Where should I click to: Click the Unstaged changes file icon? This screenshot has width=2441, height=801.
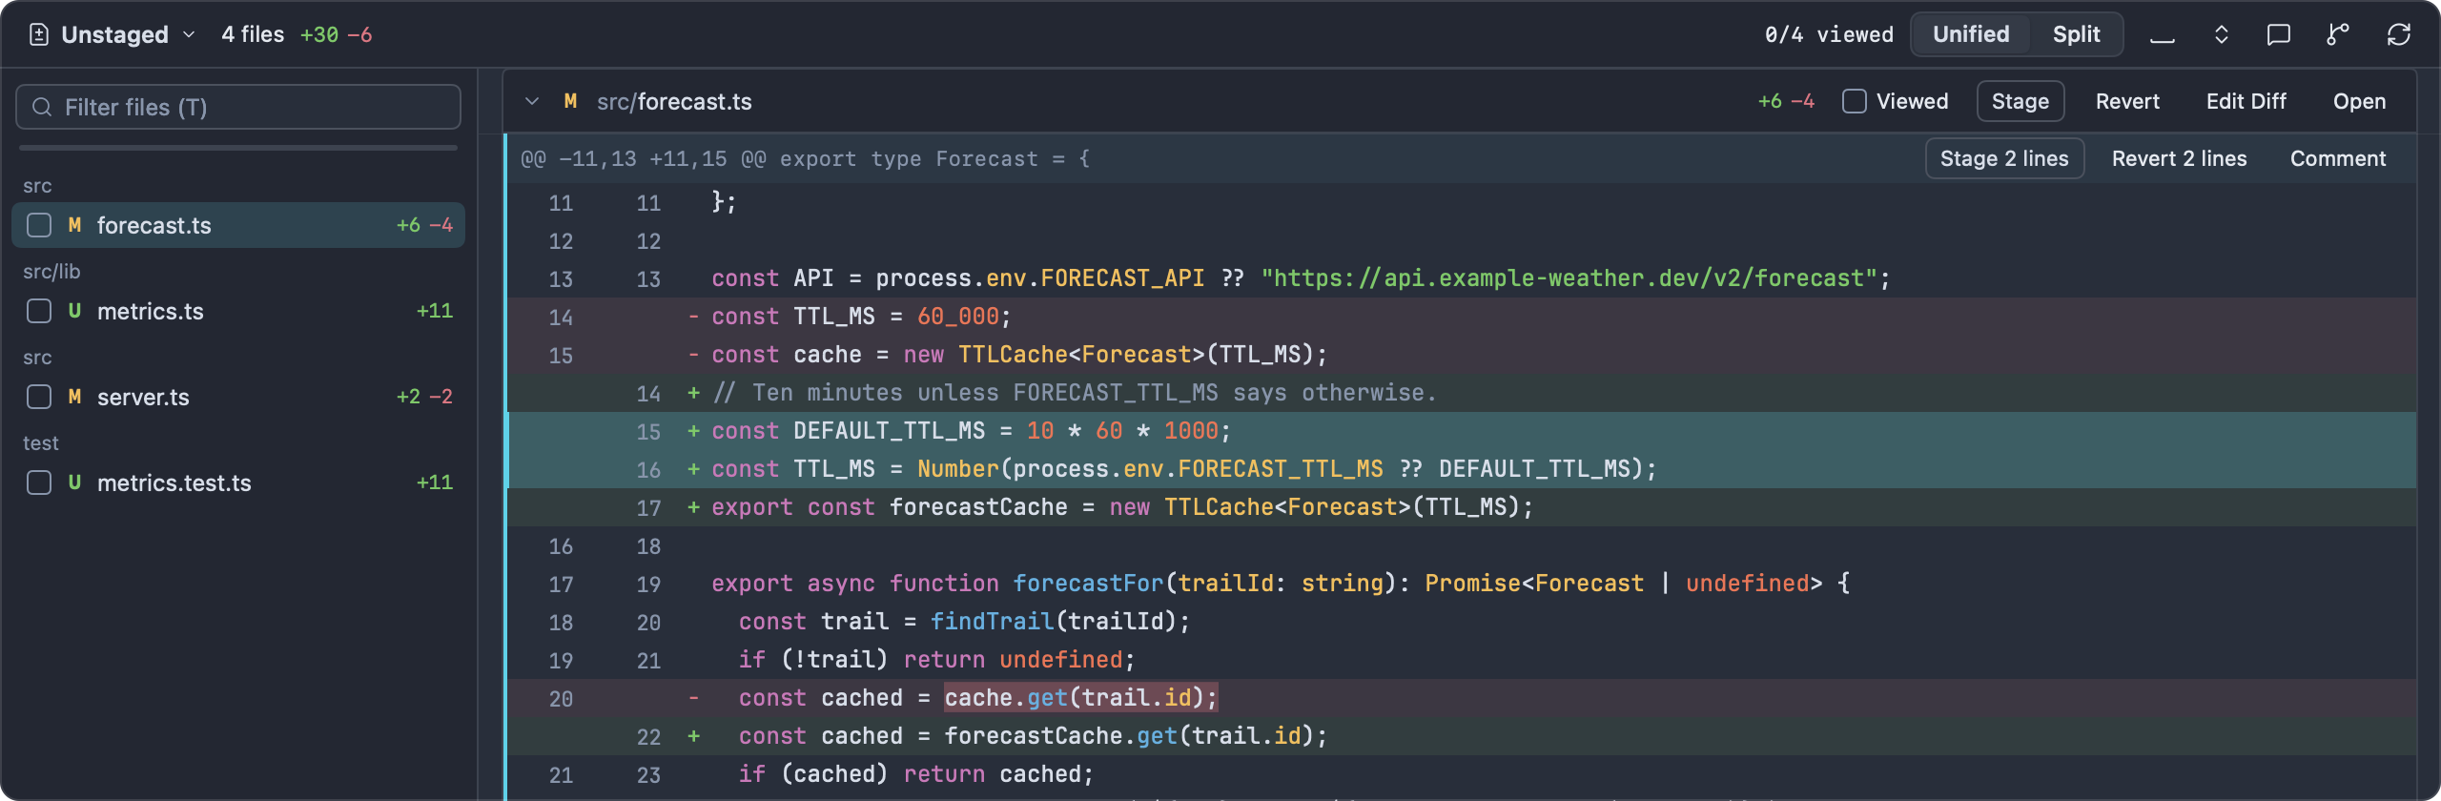[x=39, y=35]
